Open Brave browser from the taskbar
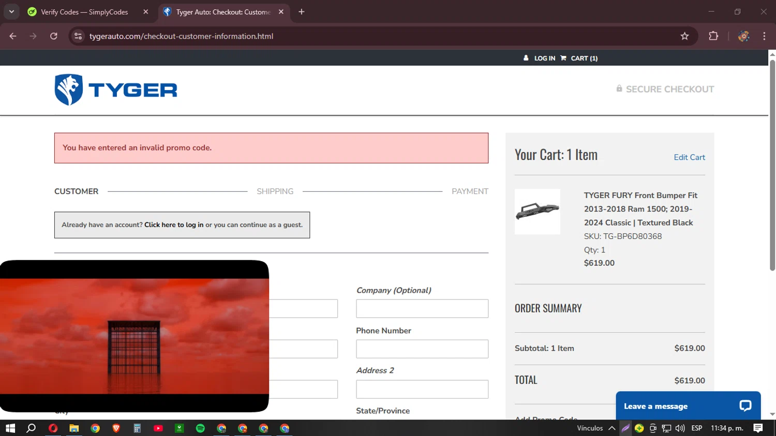Viewport: 776px width, 436px height. click(116, 428)
